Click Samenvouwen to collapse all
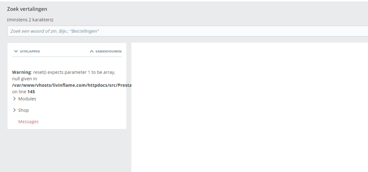 (x=106, y=51)
